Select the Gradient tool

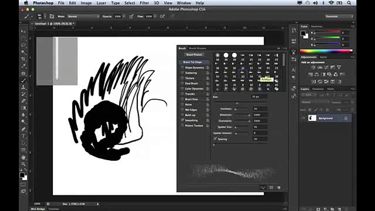(x=23, y=108)
